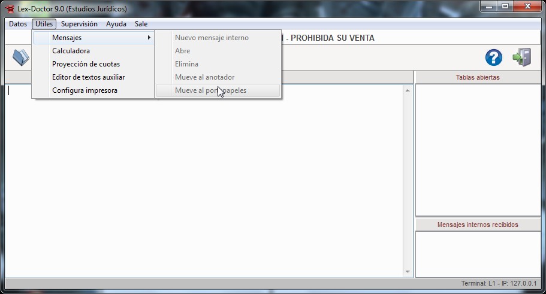Viewport: 546px width, 294px height.
Task: Click the PROHIBIDA SU VENTA banner text
Action: (333, 38)
